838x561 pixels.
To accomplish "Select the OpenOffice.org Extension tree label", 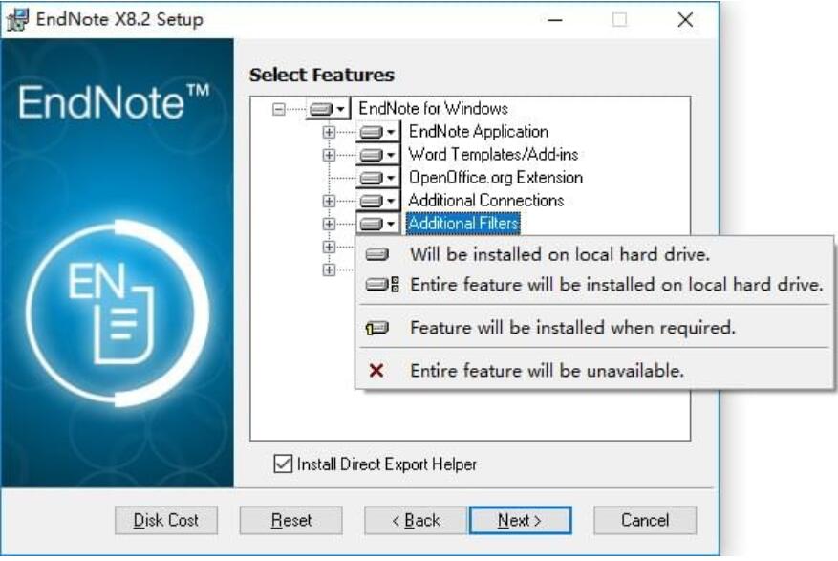I will tap(495, 178).
